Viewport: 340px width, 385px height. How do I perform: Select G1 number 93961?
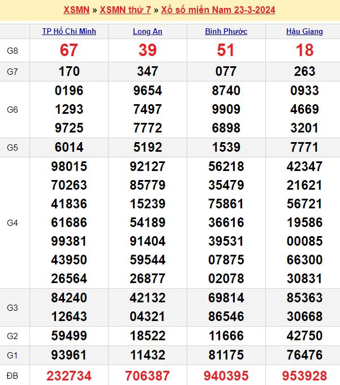point(69,355)
